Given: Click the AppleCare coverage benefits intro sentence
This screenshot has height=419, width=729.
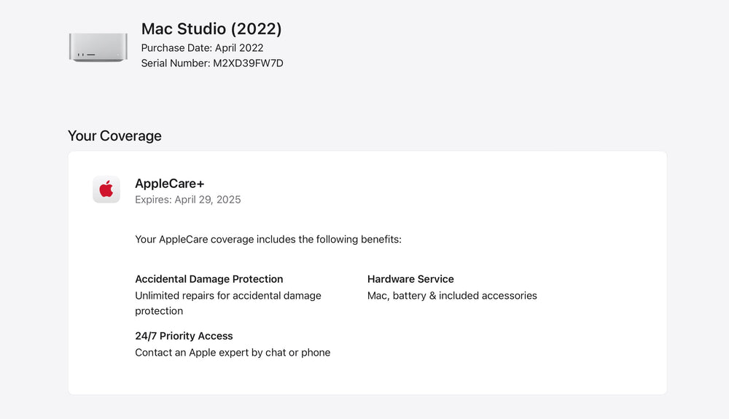Looking at the screenshot, I should point(268,239).
